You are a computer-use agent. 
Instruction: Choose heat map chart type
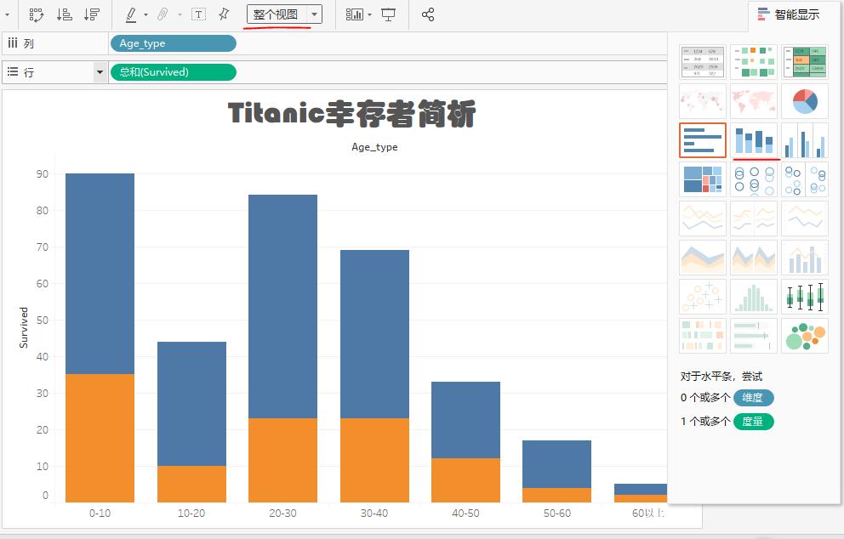click(x=754, y=62)
